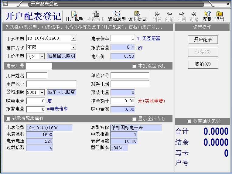The height and width of the screenshot is (174, 232).
Task: Click the 读卡检查 toolbar icon
Action: pos(137,16)
